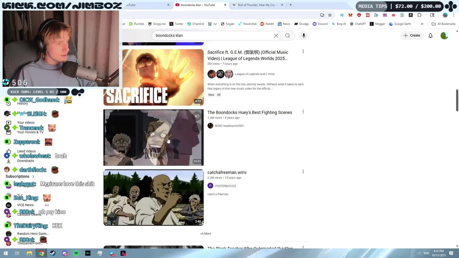Open a new browser tab
Screen dimensions: 459x258
(x=290, y=5)
